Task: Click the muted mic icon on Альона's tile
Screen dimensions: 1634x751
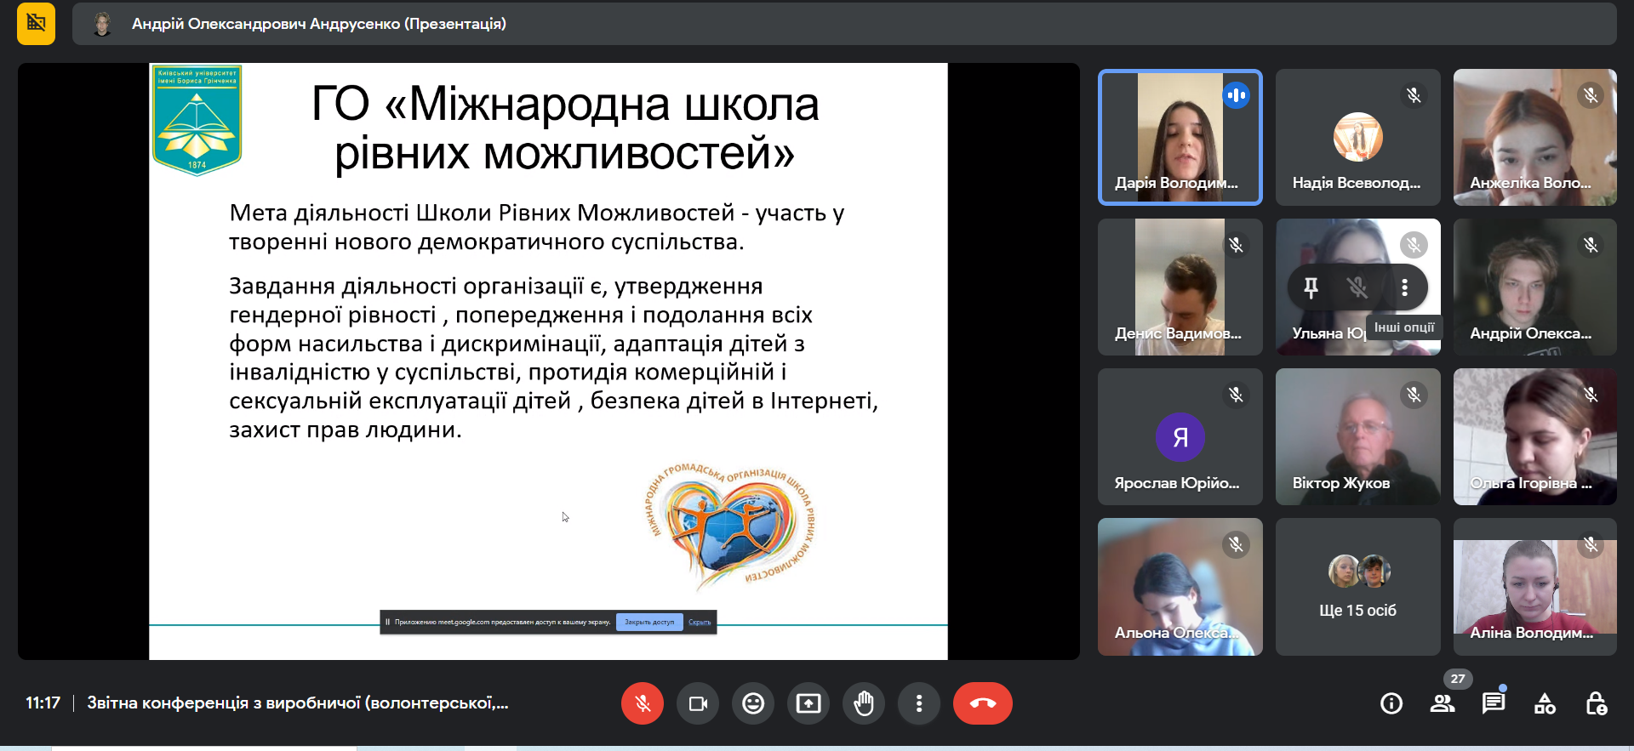Action: click(x=1236, y=544)
